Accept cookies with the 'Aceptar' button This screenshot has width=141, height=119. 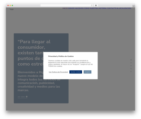point(87,72)
